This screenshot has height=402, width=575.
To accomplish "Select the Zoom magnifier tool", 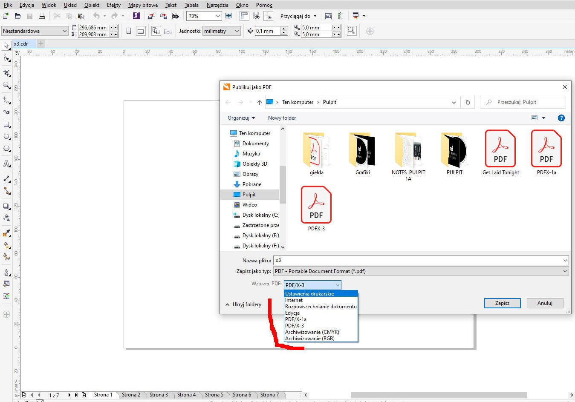I will point(6,86).
